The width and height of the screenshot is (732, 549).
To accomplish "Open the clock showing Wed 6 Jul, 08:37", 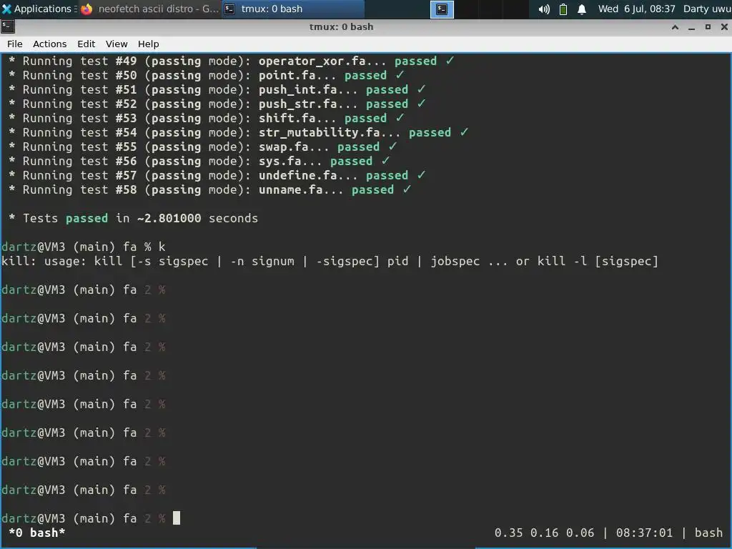I will click(637, 9).
